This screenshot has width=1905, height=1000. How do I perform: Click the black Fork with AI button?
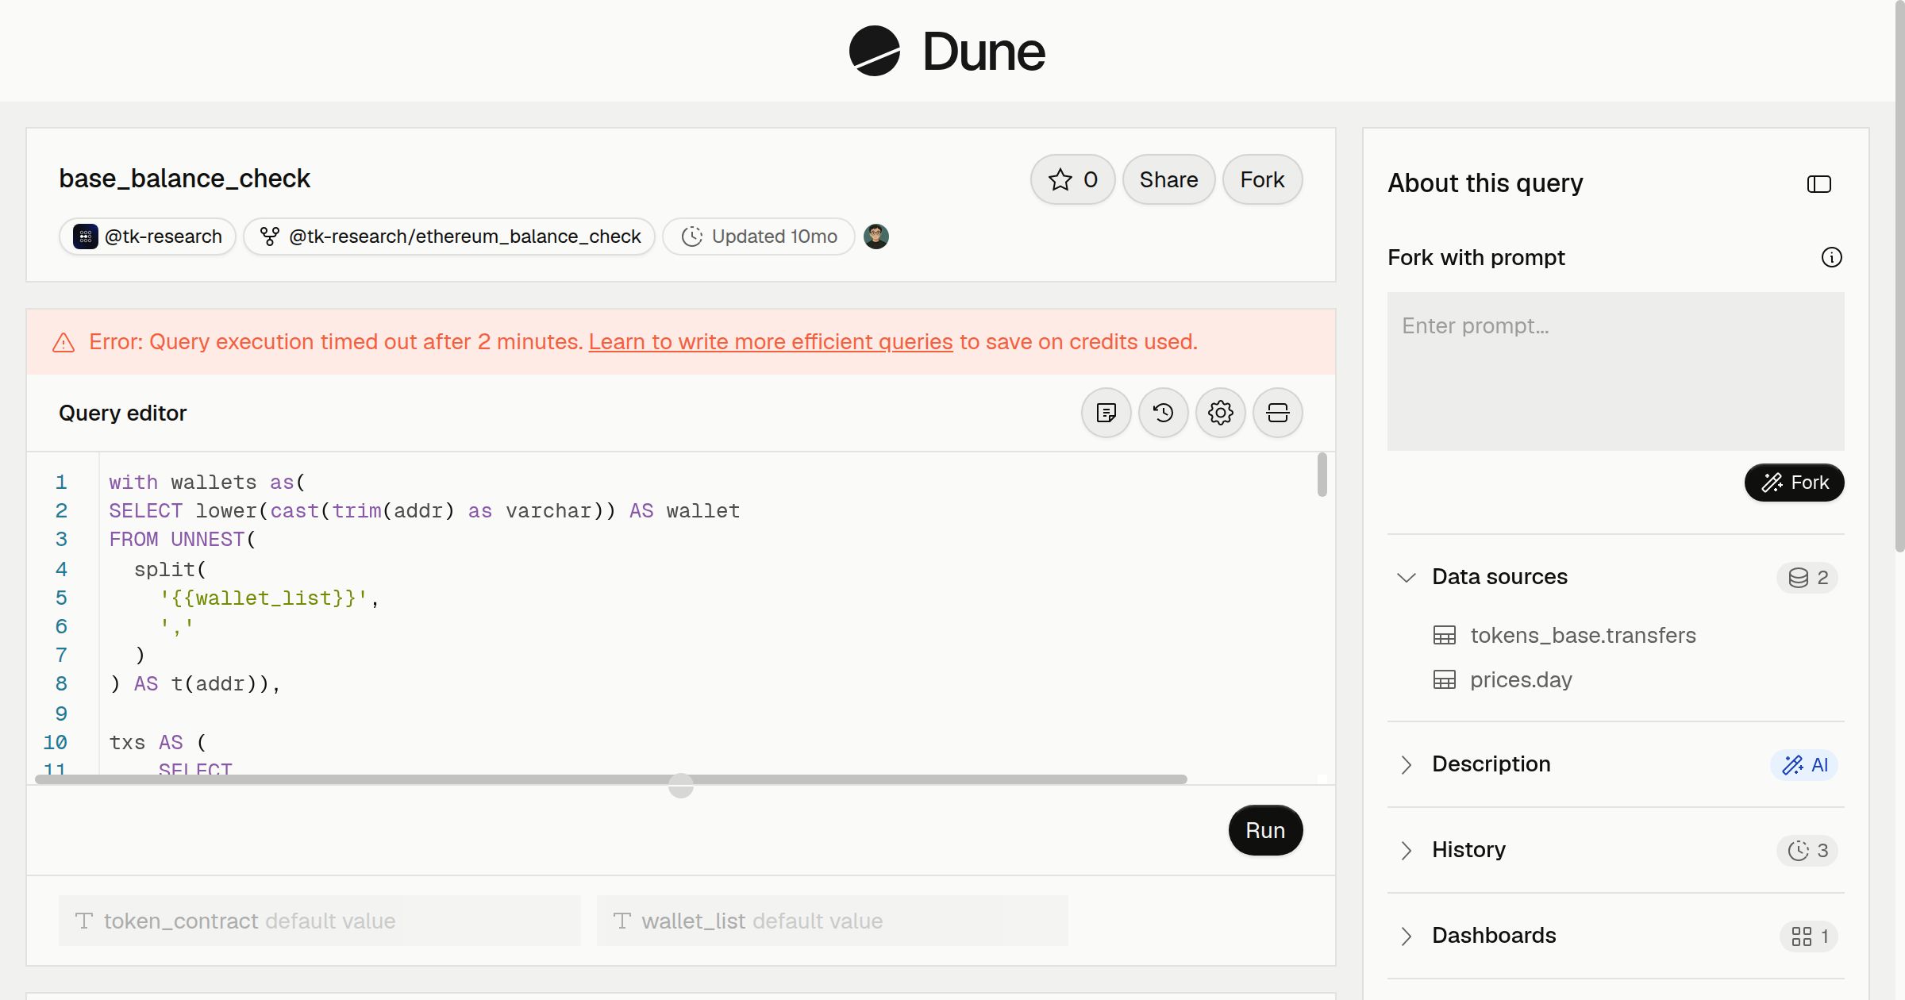(x=1795, y=483)
